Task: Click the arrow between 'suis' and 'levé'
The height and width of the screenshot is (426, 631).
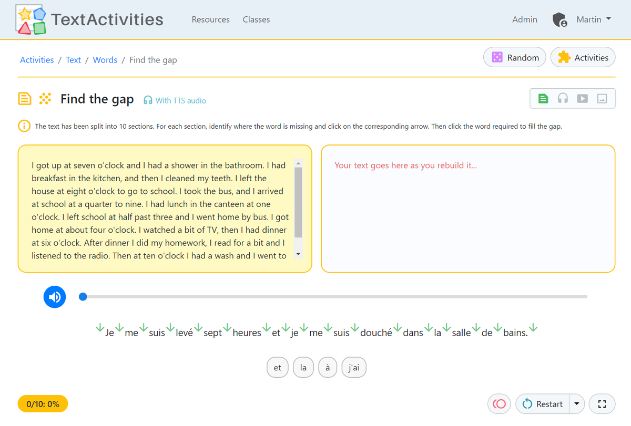Action: point(170,328)
